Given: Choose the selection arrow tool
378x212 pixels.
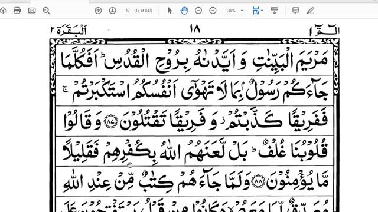Looking at the screenshot, I should 170,11.
